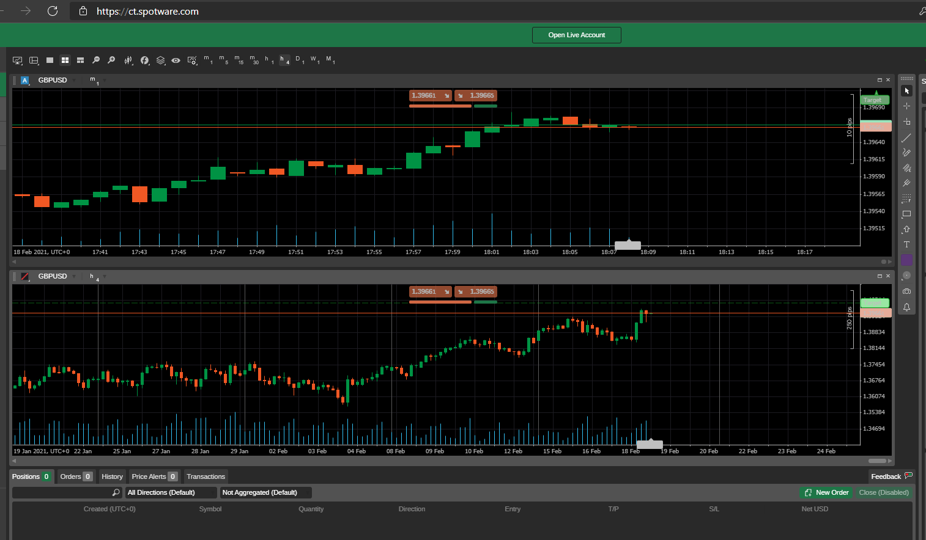Reload the browser page
Image resolution: width=926 pixels, height=540 pixels.
click(x=53, y=11)
